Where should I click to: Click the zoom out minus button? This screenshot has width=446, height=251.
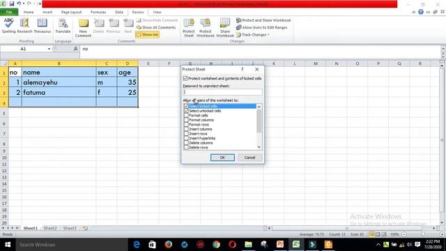click(404, 234)
